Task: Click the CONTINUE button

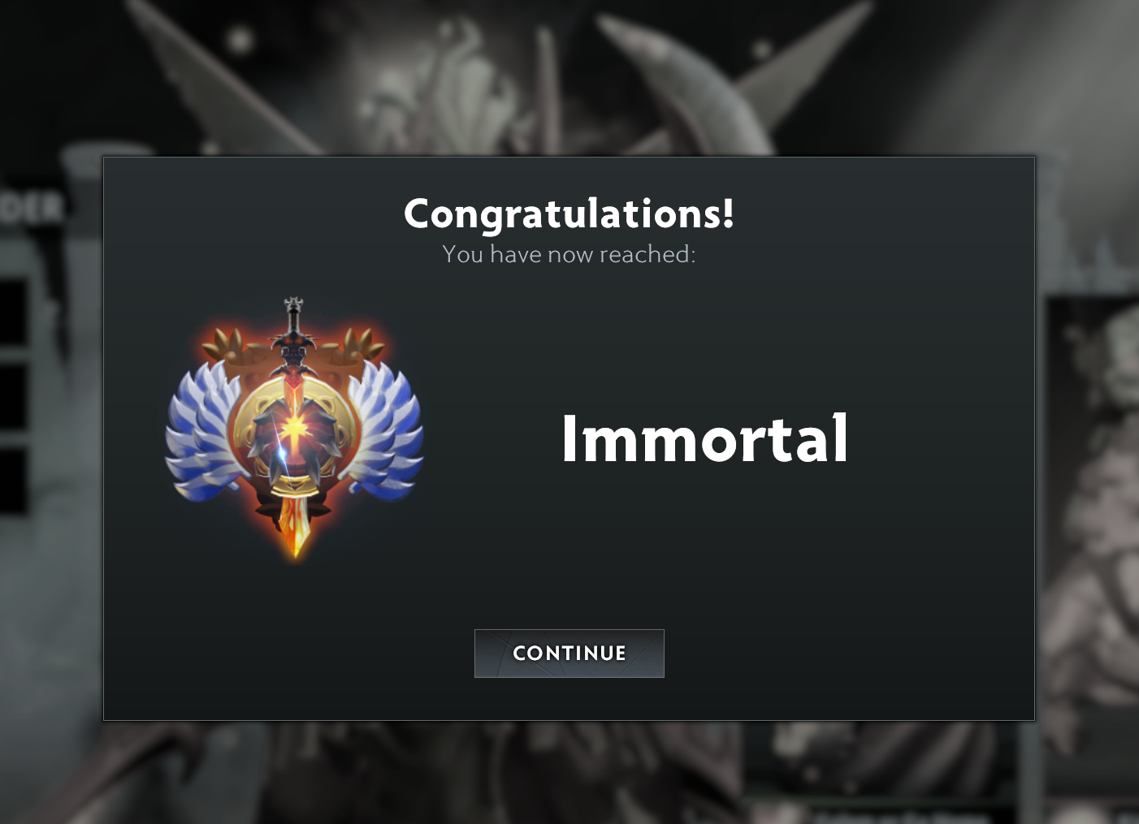Action: 569,653
